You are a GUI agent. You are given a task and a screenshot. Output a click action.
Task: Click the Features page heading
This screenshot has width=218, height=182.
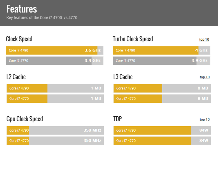22,9
